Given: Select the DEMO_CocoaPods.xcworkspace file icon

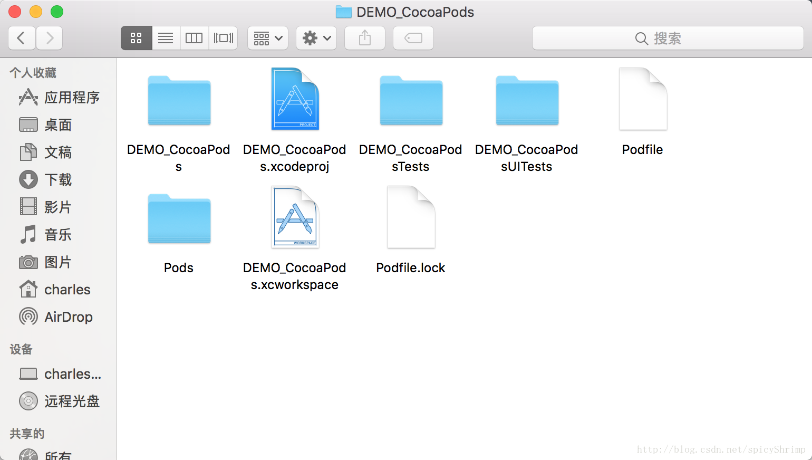Looking at the screenshot, I should click(295, 217).
